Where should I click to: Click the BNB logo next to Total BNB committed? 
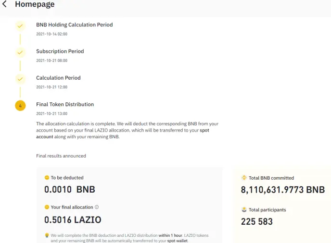(x=244, y=178)
